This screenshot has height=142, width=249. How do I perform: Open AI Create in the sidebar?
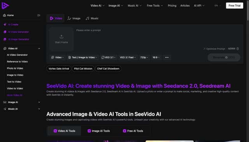(x=13, y=24)
